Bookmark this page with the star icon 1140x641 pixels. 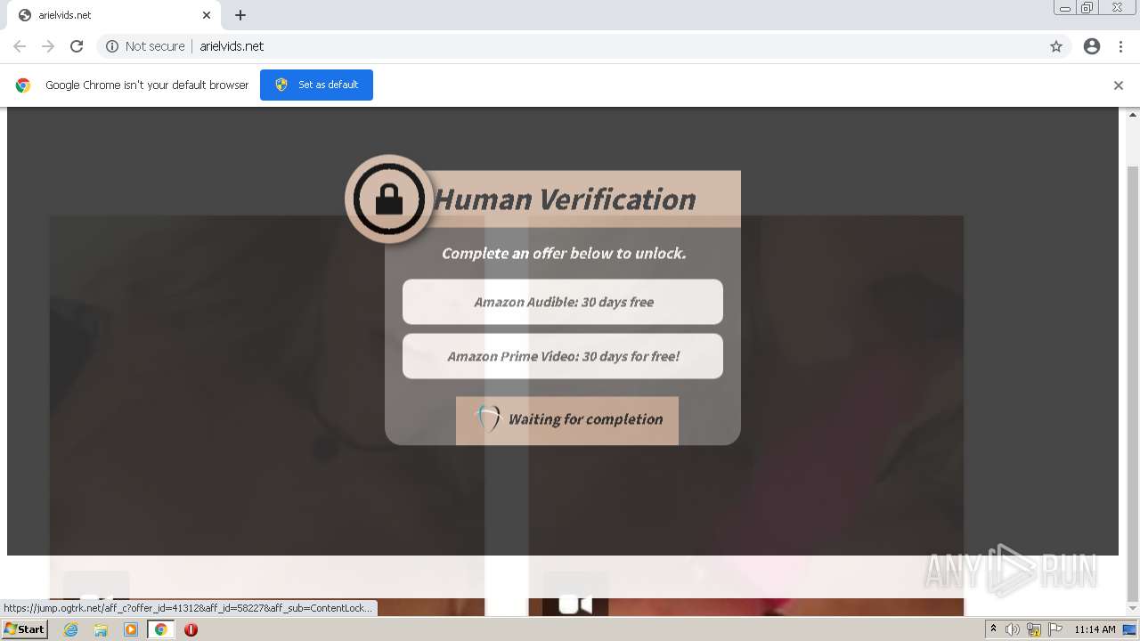1056,46
